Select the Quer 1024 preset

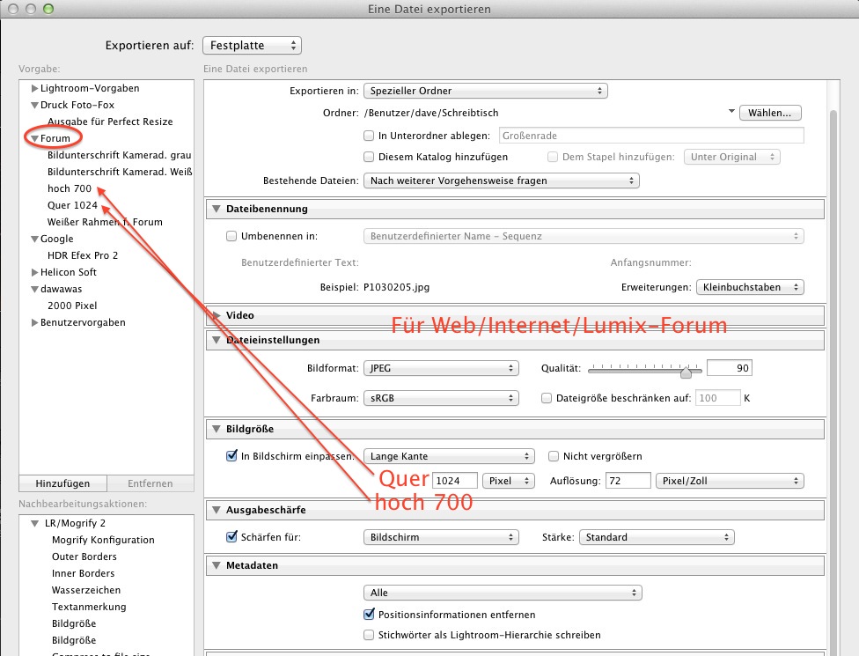[x=72, y=205]
